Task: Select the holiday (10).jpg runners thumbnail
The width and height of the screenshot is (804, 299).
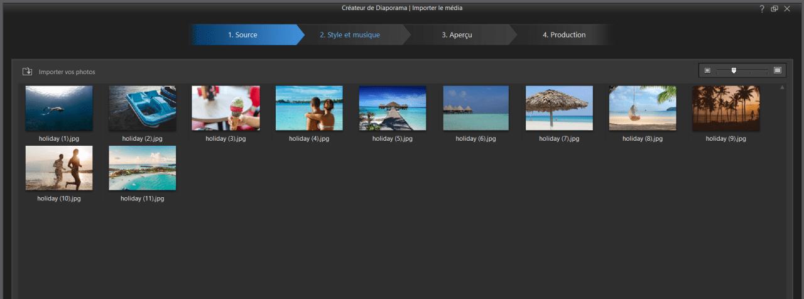Action: point(59,168)
